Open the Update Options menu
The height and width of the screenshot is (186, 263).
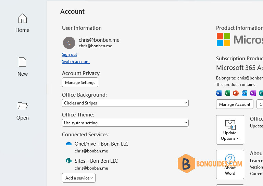(x=230, y=129)
